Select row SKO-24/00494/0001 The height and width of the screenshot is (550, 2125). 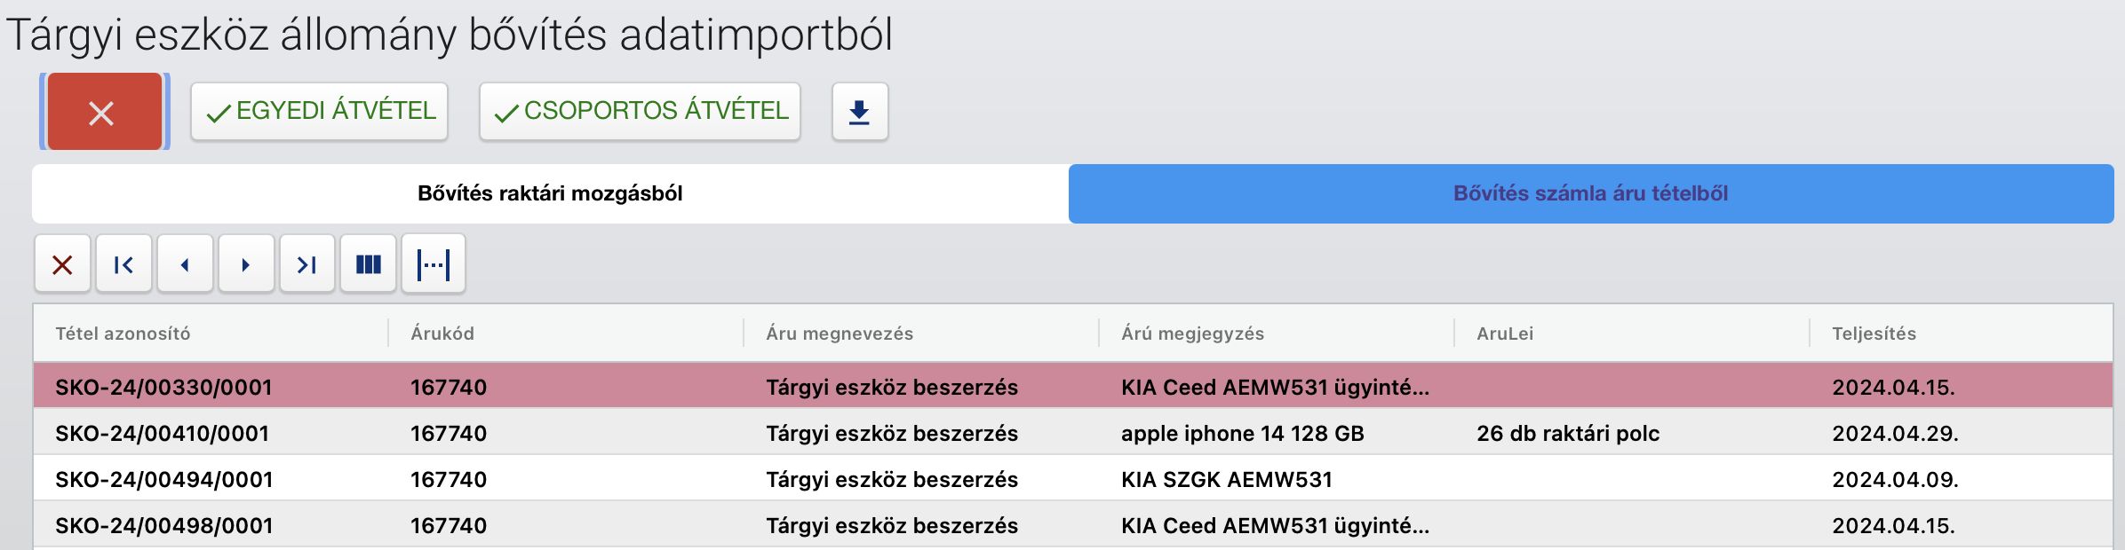(1073, 479)
